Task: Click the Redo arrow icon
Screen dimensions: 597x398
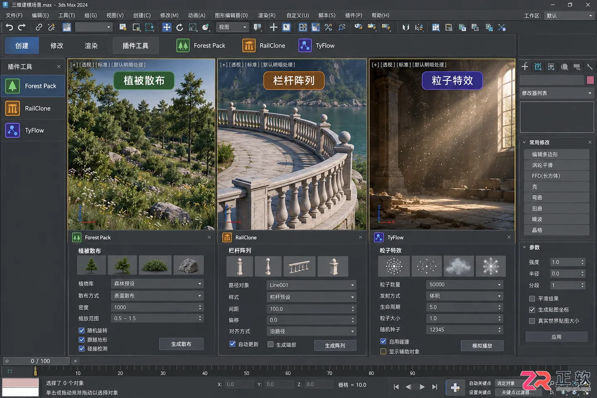Action: click(22, 27)
